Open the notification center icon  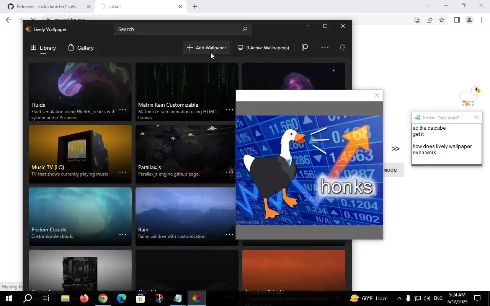(x=477, y=298)
